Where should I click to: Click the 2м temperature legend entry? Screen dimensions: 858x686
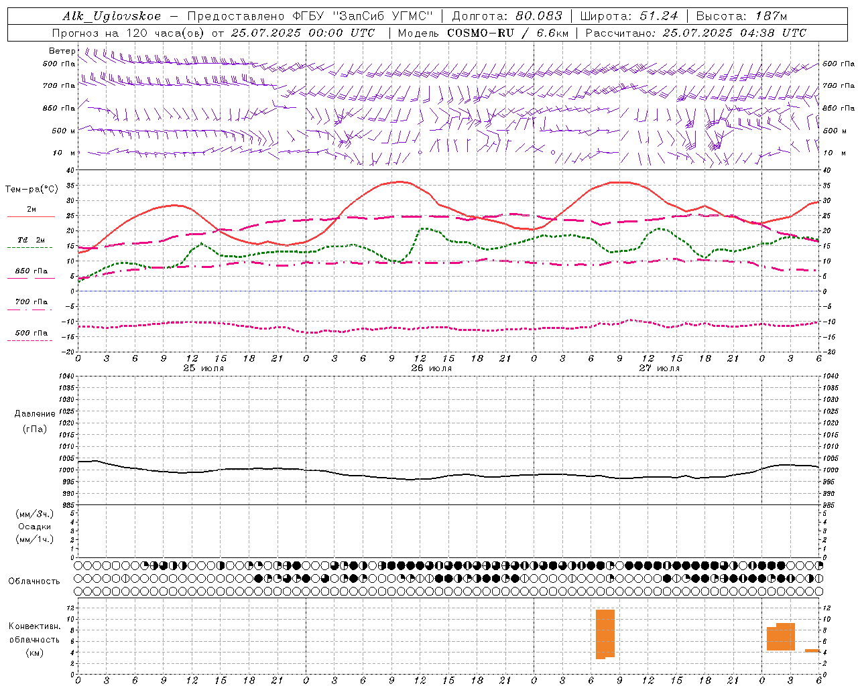click(32, 210)
